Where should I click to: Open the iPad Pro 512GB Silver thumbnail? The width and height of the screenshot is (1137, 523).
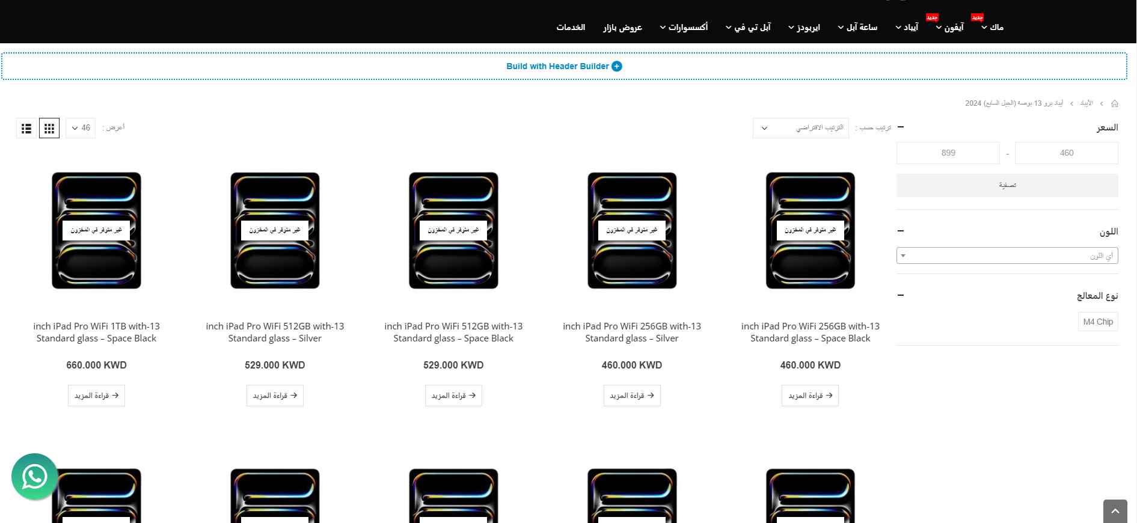275,230
